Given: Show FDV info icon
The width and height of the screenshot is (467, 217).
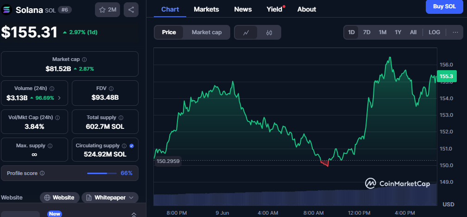Looking at the screenshot, I should coord(111,89).
